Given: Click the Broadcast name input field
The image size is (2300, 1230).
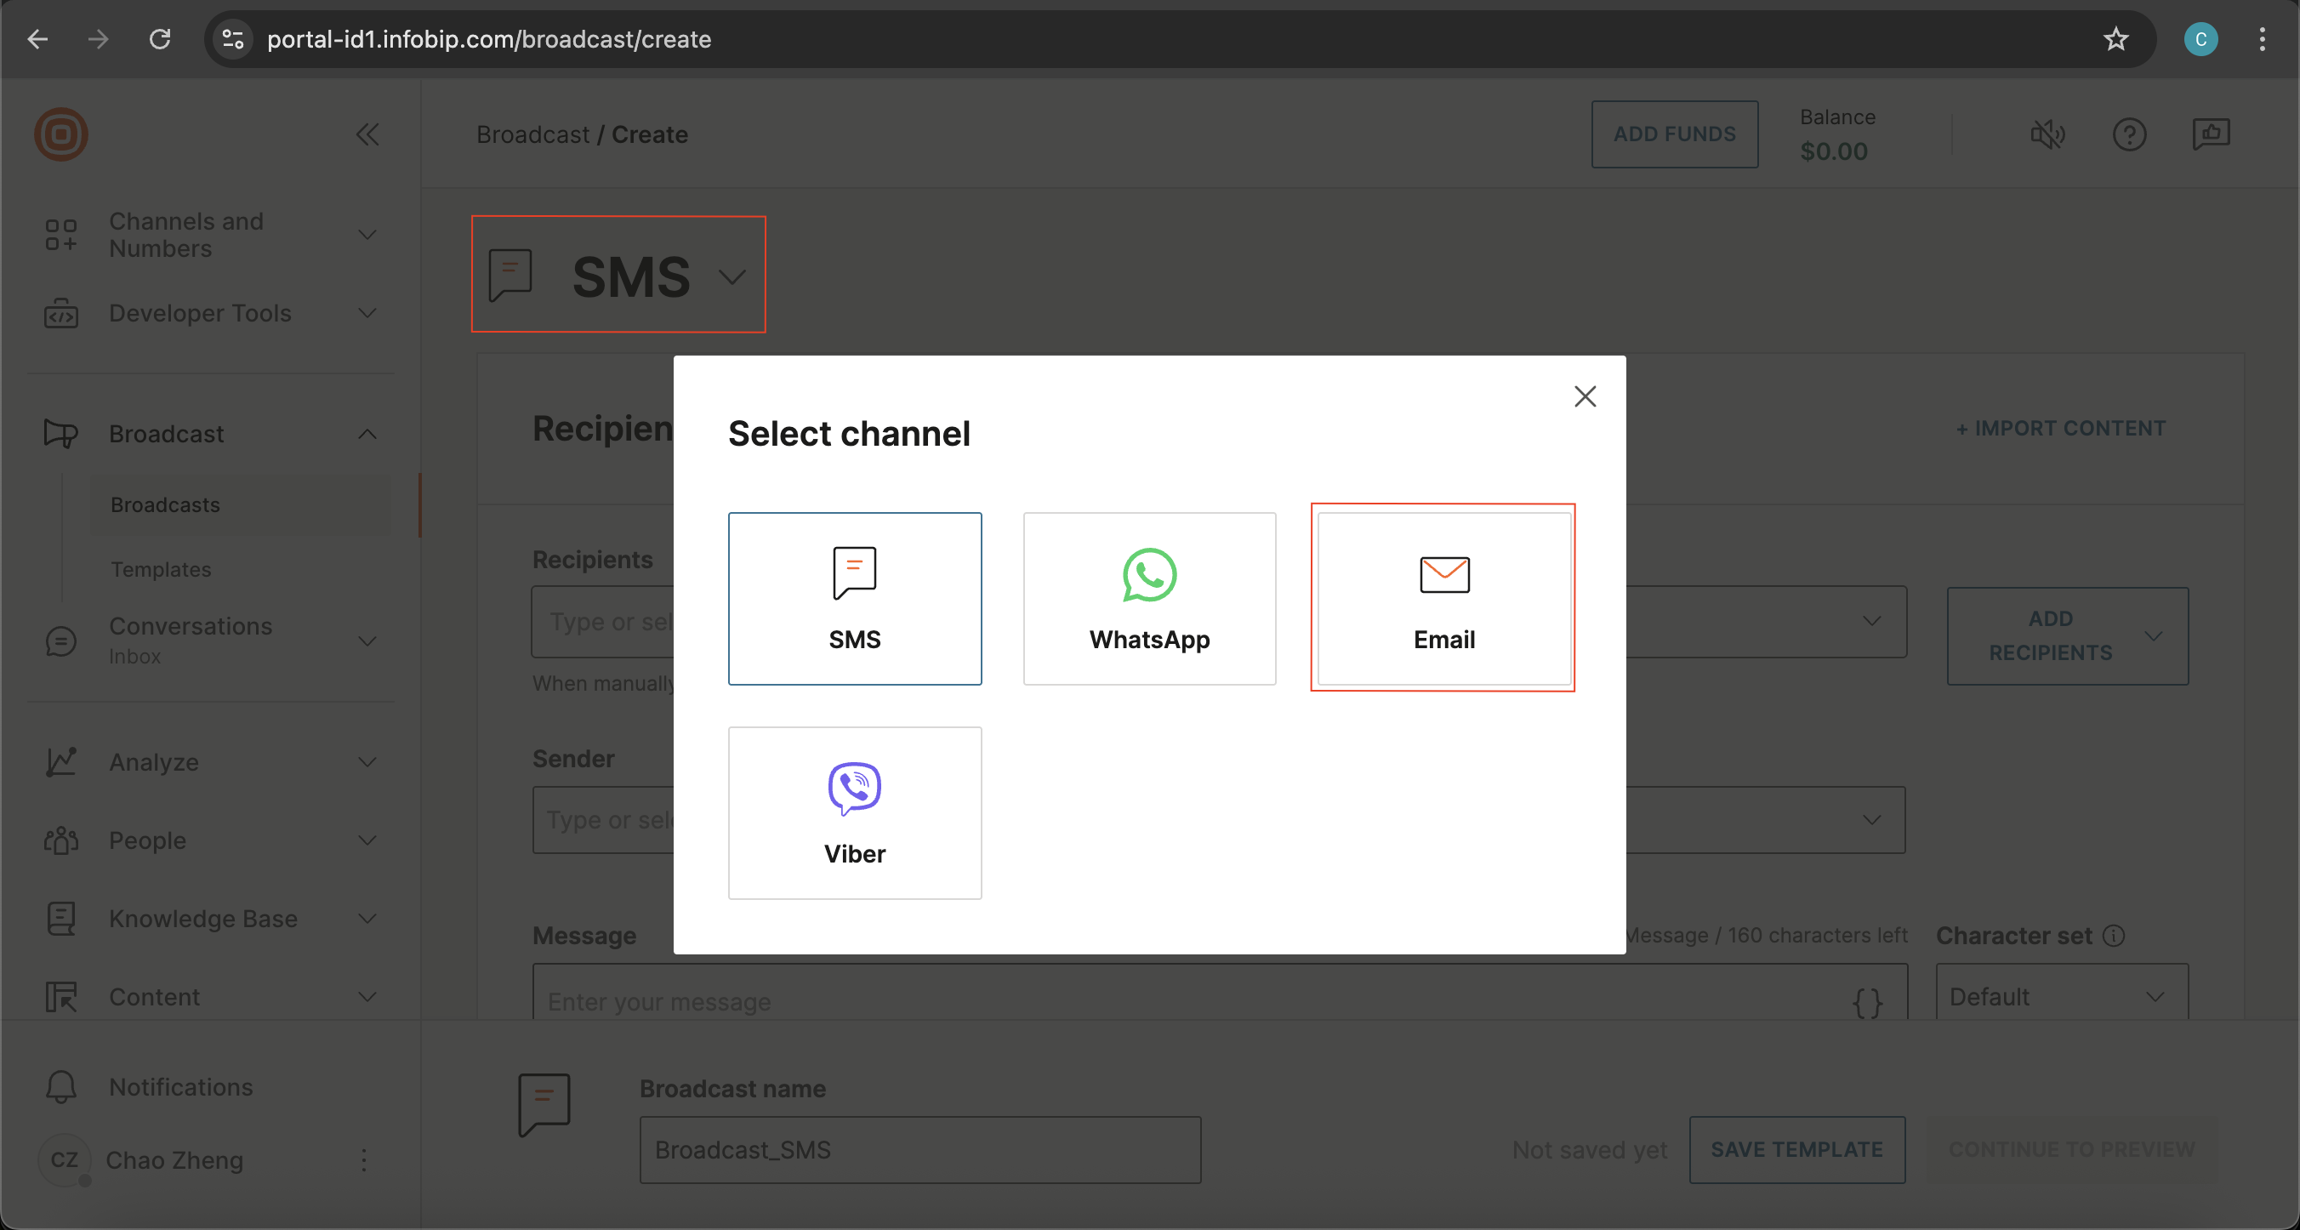Looking at the screenshot, I should [x=919, y=1150].
